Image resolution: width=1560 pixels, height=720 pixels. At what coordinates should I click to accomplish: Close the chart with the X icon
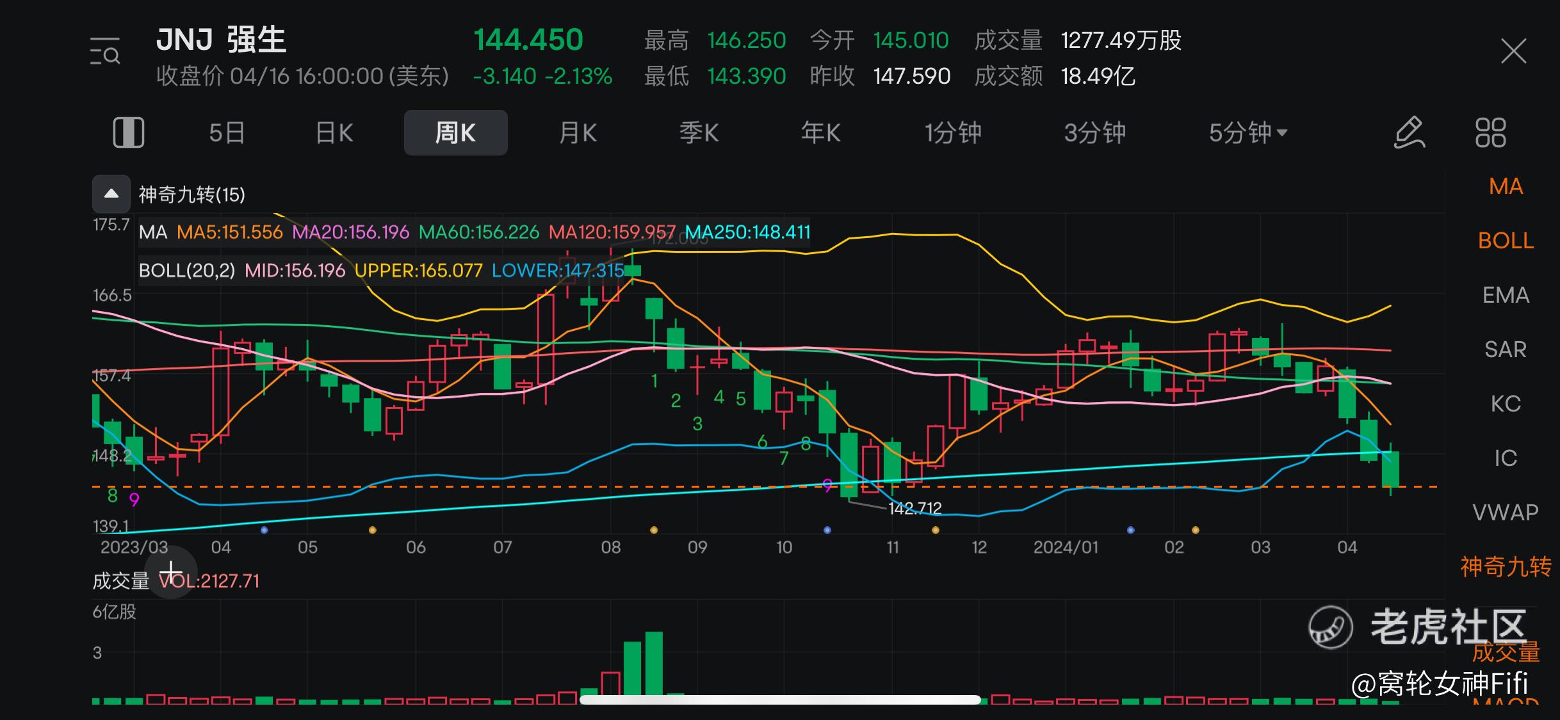[x=1513, y=51]
